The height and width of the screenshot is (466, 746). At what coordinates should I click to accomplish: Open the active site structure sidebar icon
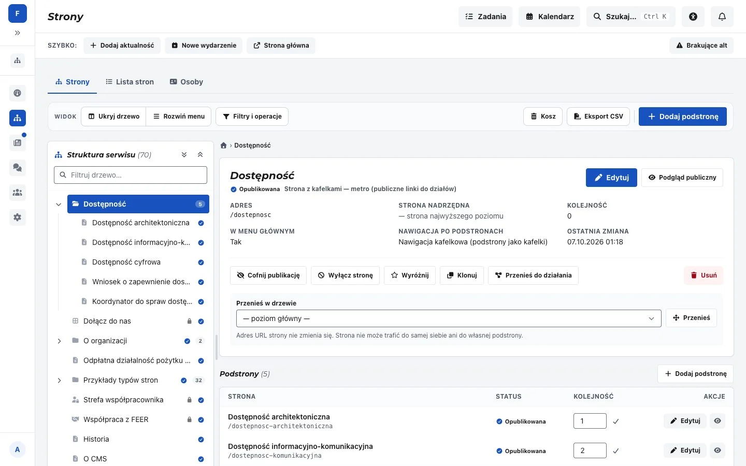pyautogui.click(x=17, y=118)
